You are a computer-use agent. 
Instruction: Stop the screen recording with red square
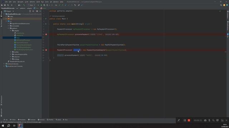coord(189,120)
